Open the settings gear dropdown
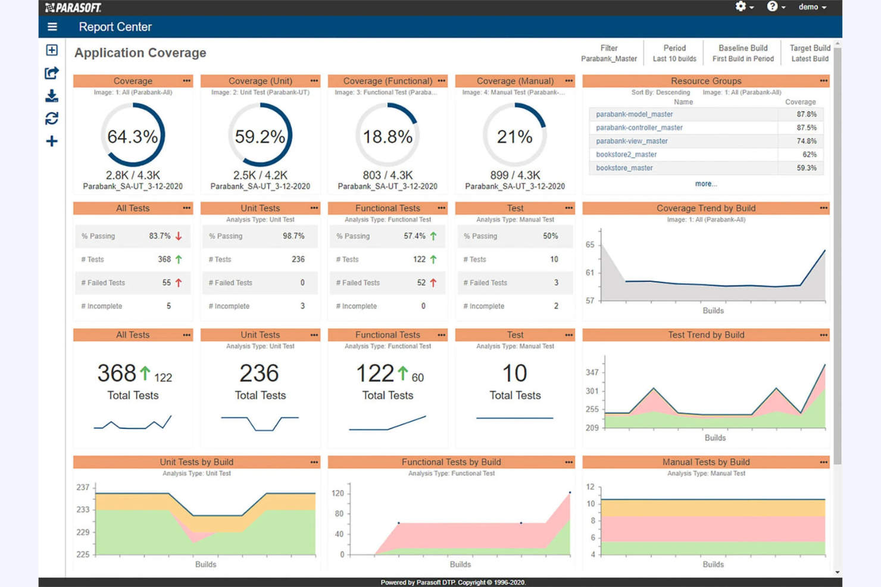Viewport: 881px width, 587px height. pos(740,7)
